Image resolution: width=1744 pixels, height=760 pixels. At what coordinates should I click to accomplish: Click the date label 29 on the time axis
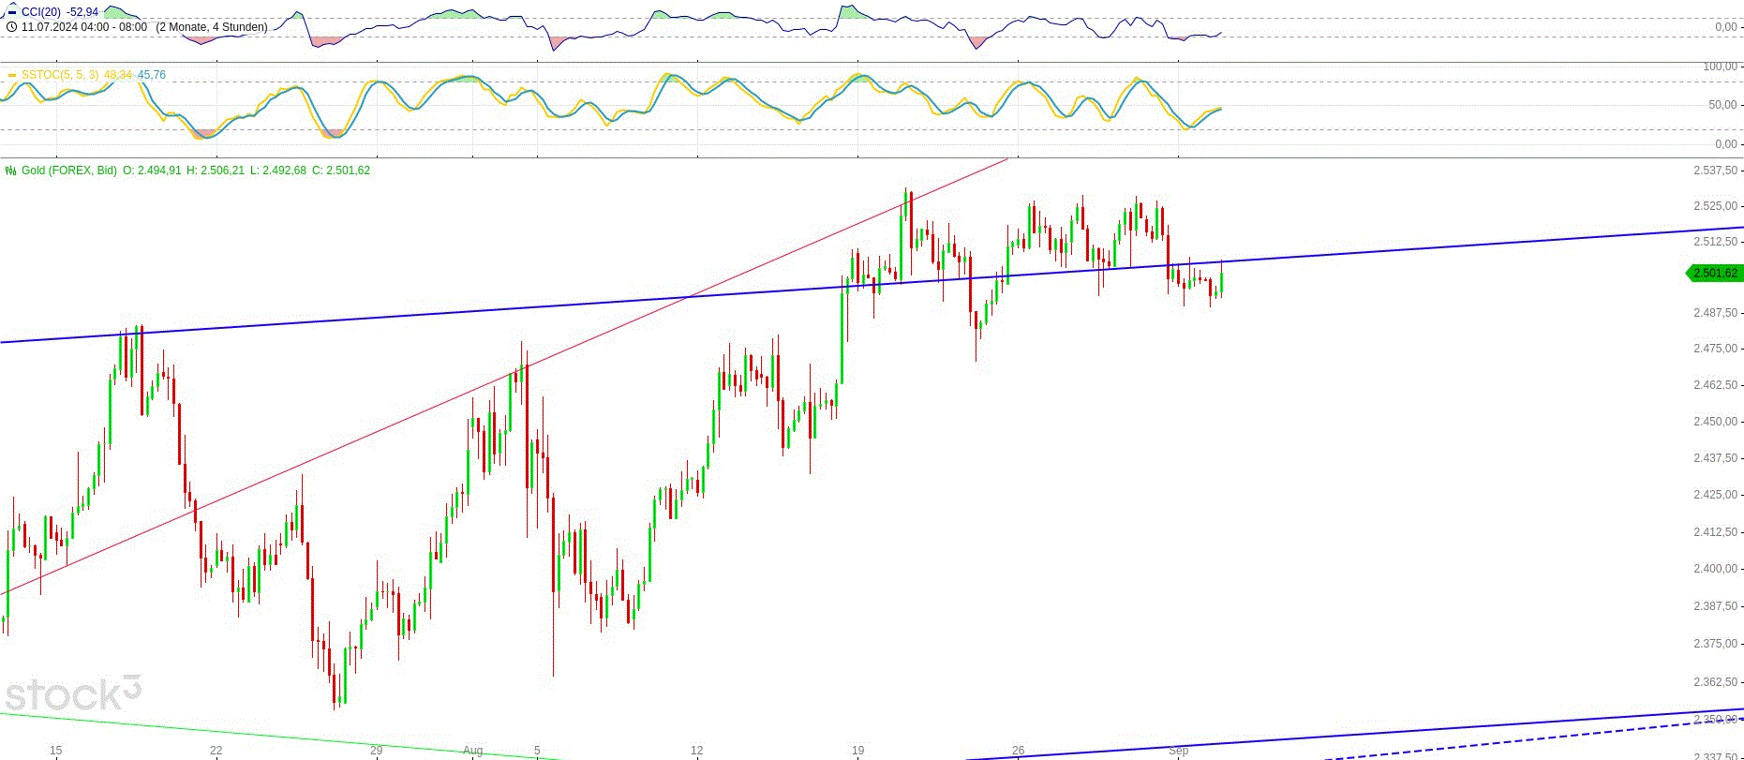[x=377, y=751]
